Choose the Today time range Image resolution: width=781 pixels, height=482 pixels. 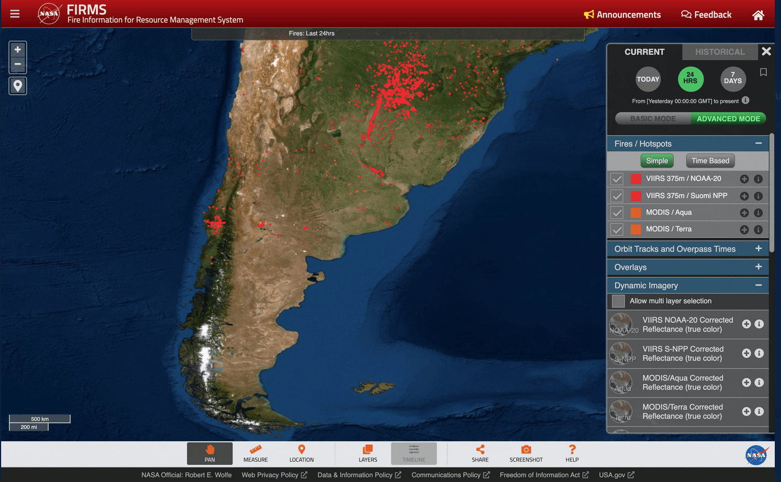pyautogui.click(x=648, y=79)
